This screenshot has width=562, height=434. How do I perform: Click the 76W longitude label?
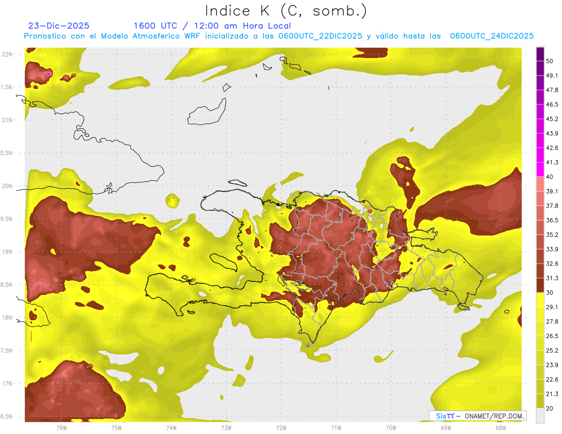pyautogui.click(x=61, y=427)
